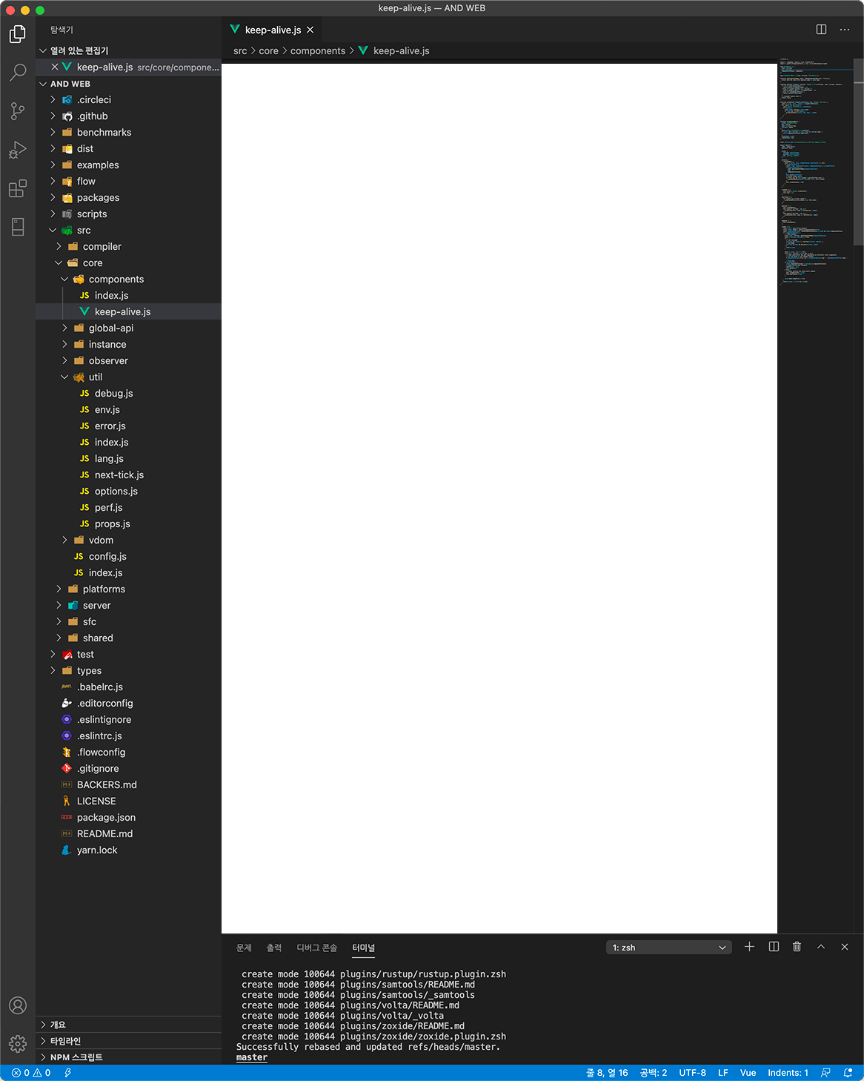Screen dimensions: 864x1081
Task: Split the terminal pane
Action: [x=774, y=947]
